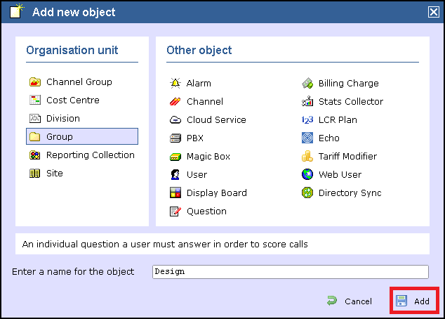Choose the Site label

pos(55,174)
